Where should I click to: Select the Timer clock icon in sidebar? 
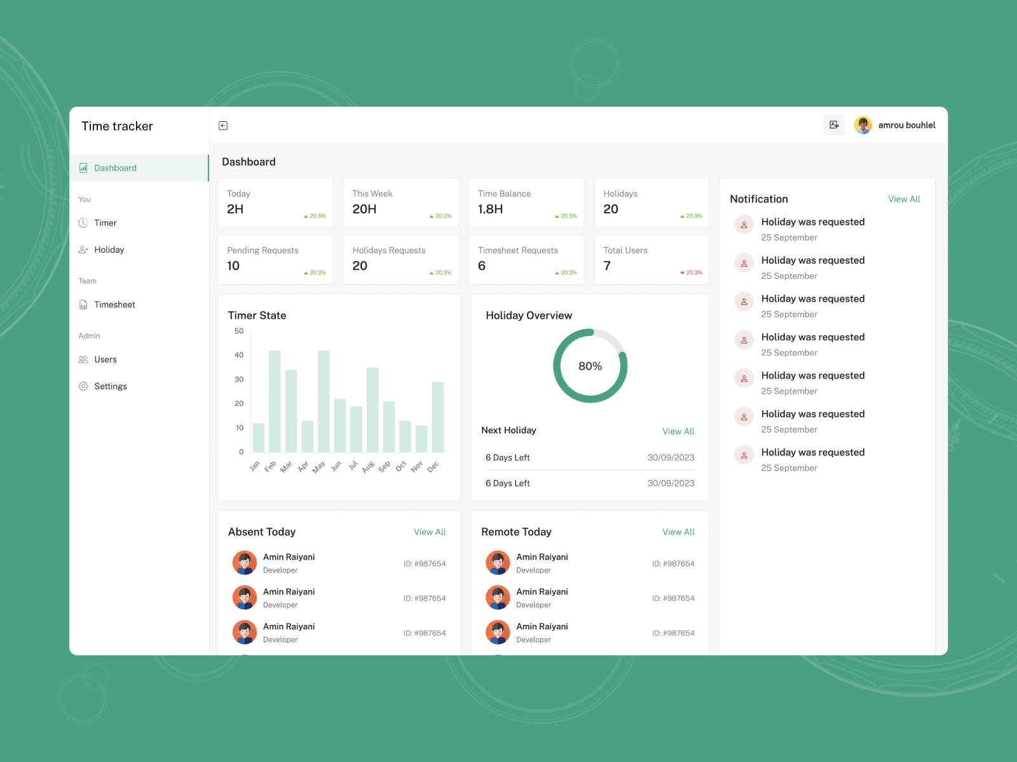pyautogui.click(x=83, y=223)
